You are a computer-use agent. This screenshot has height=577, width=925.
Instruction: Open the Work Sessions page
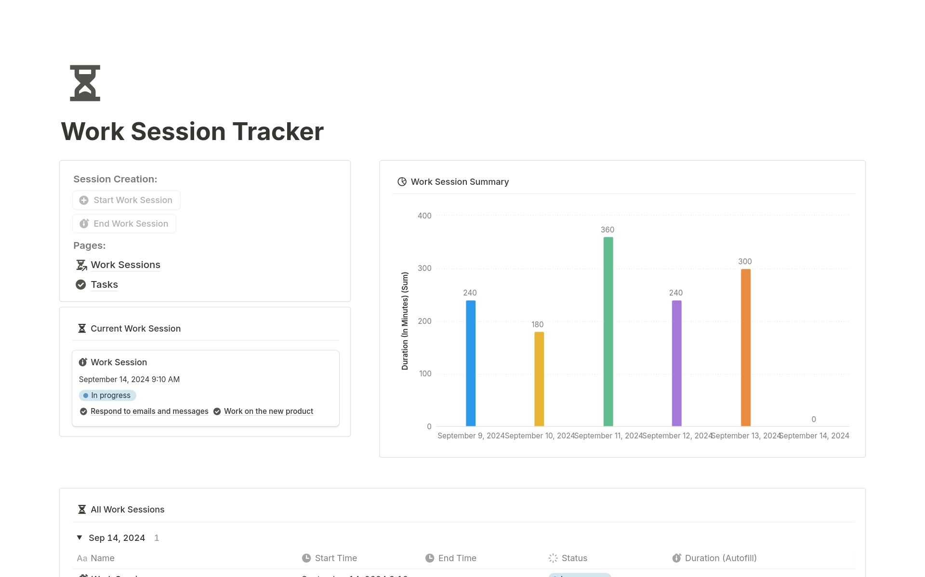tap(125, 264)
